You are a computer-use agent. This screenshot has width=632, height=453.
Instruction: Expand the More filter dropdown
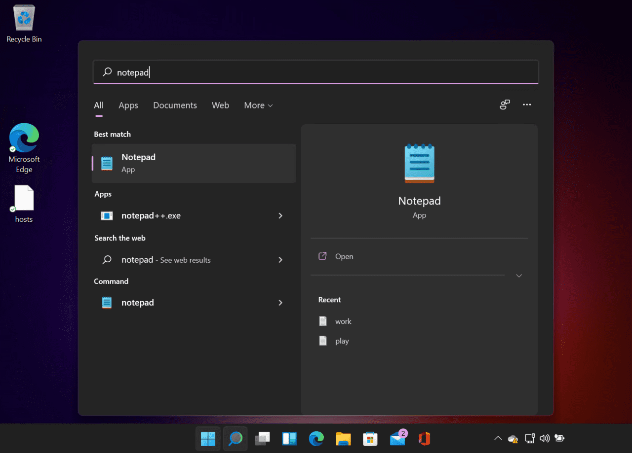pos(258,105)
